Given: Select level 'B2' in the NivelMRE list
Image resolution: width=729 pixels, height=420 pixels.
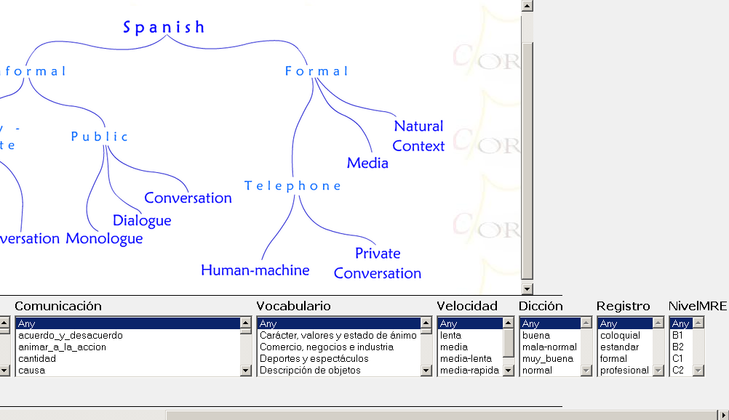Looking at the screenshot, I should [678, 347].
